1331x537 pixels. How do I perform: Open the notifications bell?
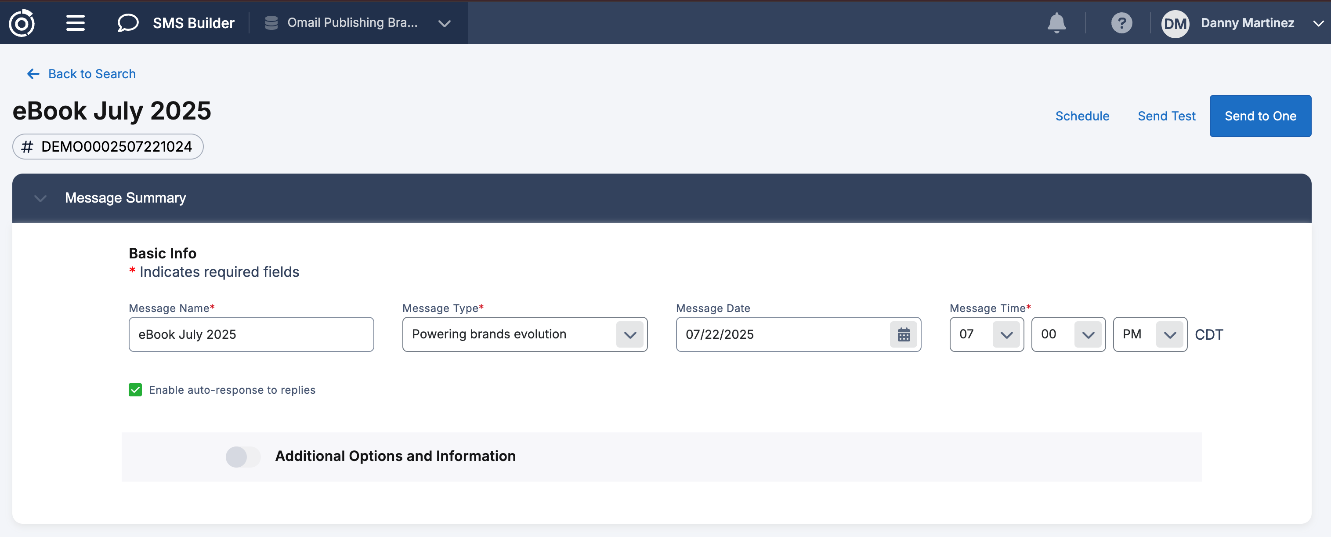1056,23
